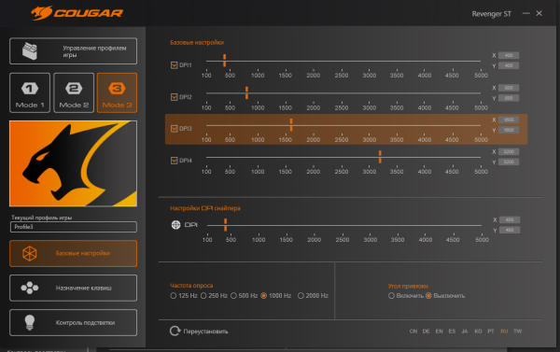
Task: Switch the language to DE
Action: point(427,331)
